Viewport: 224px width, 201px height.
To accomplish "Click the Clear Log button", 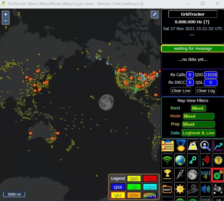I will [x=206, y=91].
